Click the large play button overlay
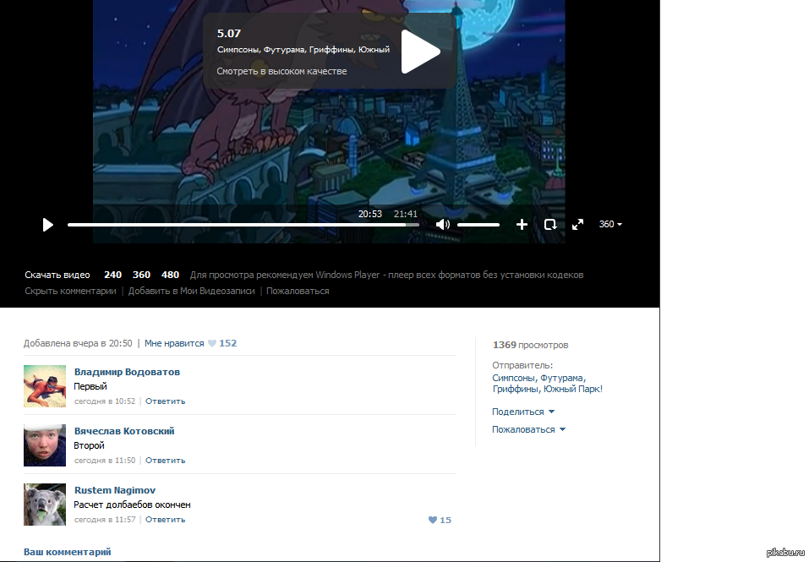This screenshot has width=809, height=562. click(420, 52)
